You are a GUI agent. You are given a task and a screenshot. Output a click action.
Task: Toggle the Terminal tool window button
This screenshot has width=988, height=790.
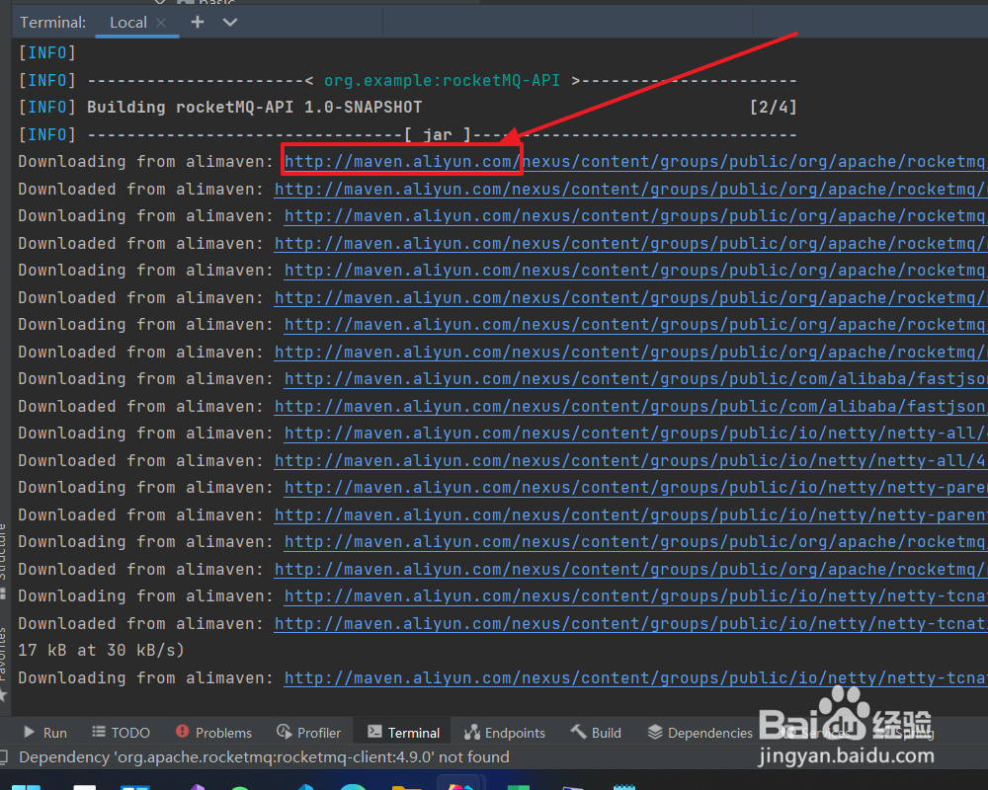(x=403, y=733)
